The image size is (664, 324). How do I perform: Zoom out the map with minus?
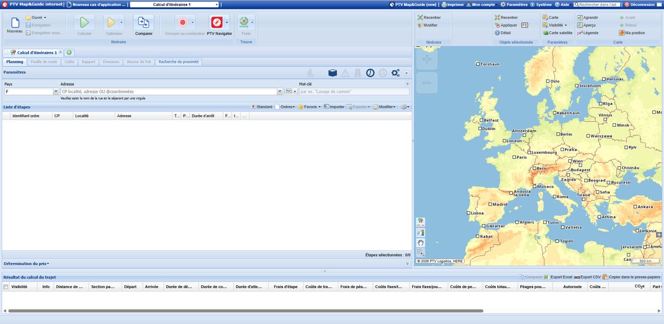click(427, 82)
